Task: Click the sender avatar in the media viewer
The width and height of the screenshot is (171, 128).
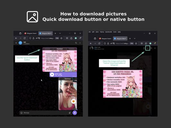Action: (x=91, y=48)
